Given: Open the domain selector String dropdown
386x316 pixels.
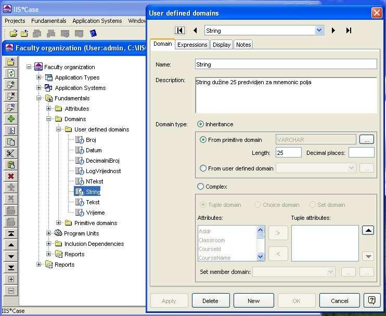Looking at the screenshot, I should click(319, 31).
